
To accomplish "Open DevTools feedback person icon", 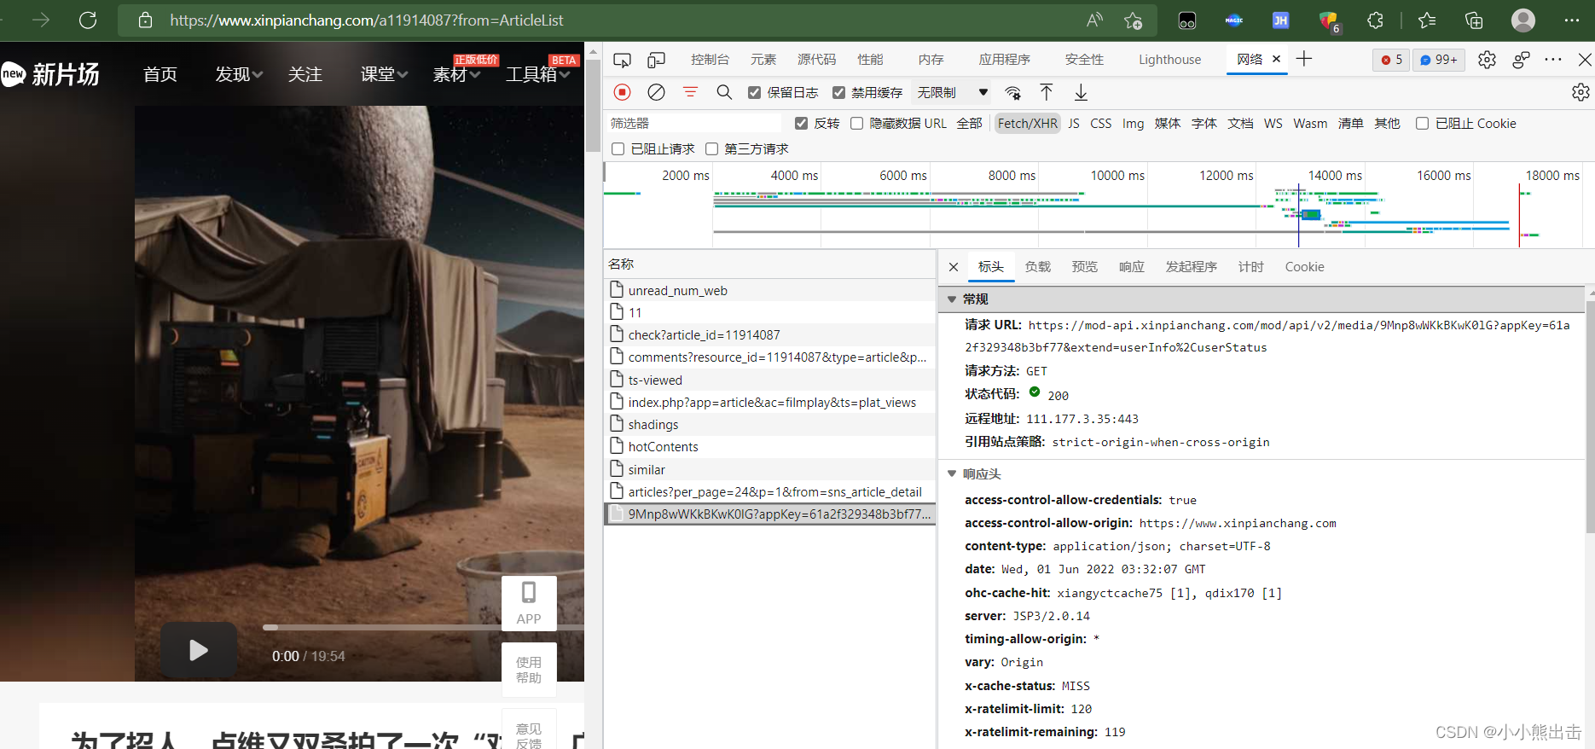I will [x=1521, y=60].
